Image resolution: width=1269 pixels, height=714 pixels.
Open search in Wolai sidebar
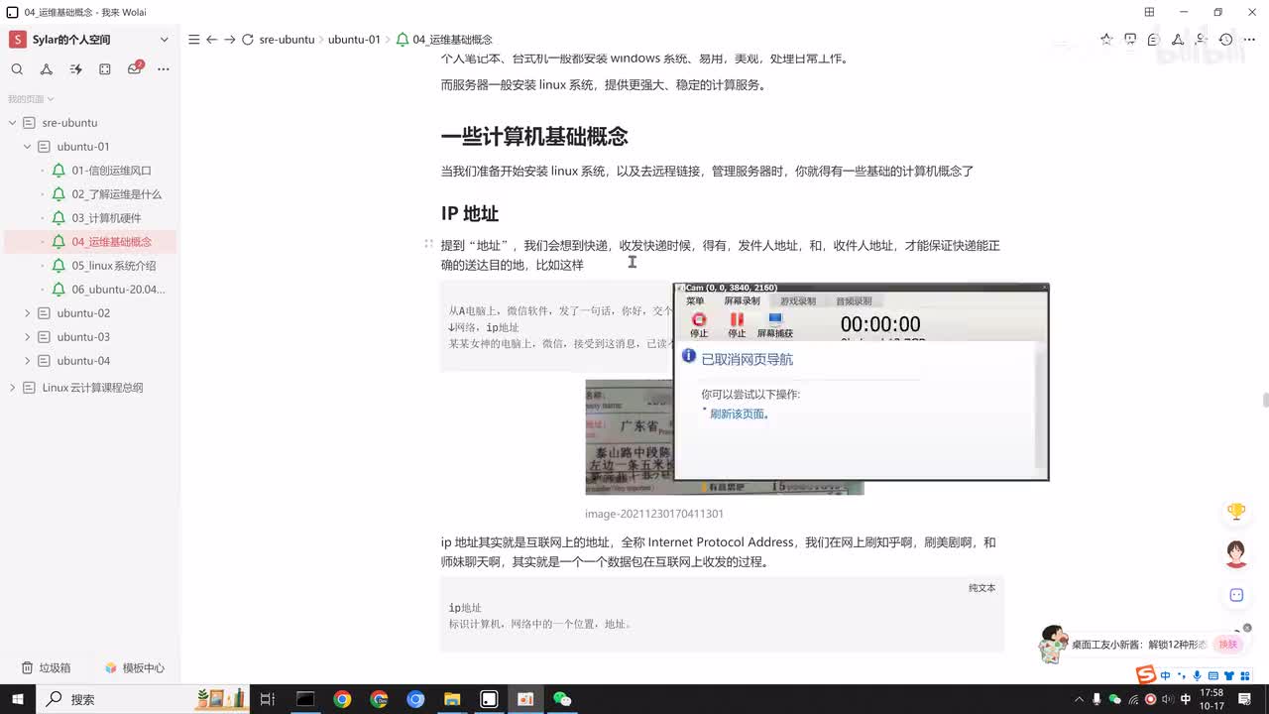pos(17,69)
